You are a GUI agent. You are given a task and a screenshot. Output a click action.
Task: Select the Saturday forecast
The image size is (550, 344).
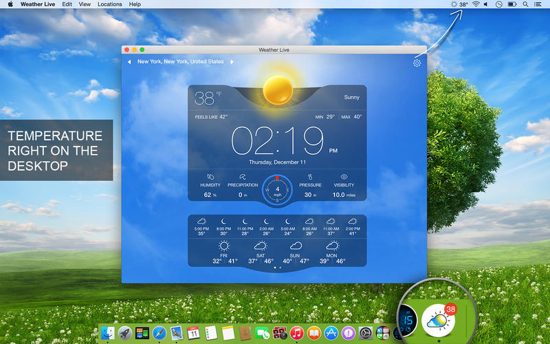[260, 252]
